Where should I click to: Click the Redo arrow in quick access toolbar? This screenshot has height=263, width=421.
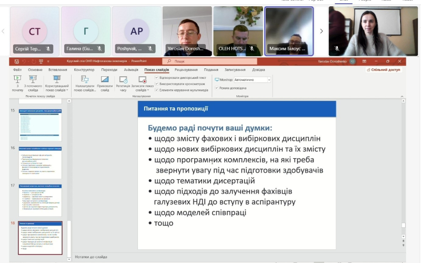(x=33, y=62)
